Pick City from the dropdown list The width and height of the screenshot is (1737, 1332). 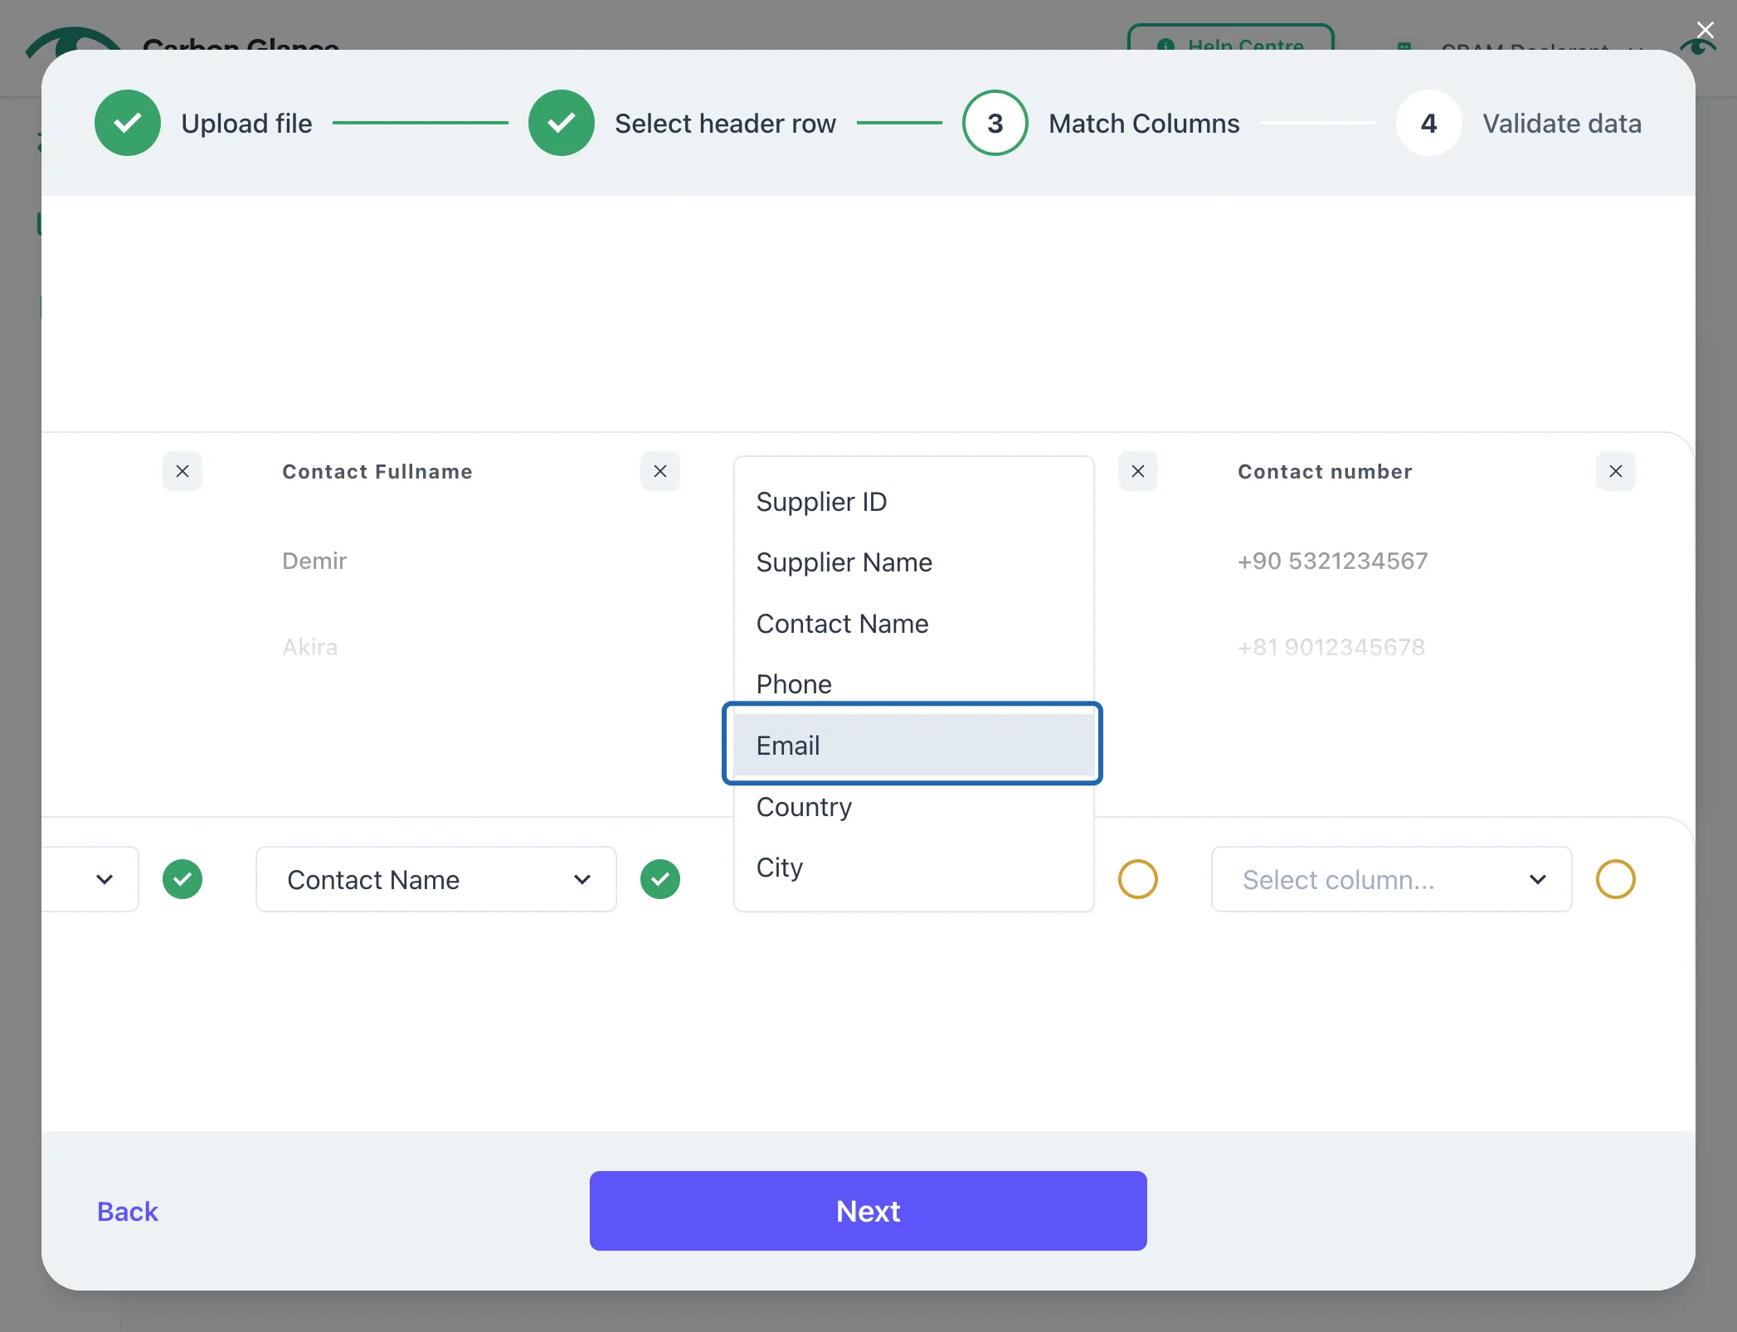point(914,867)
